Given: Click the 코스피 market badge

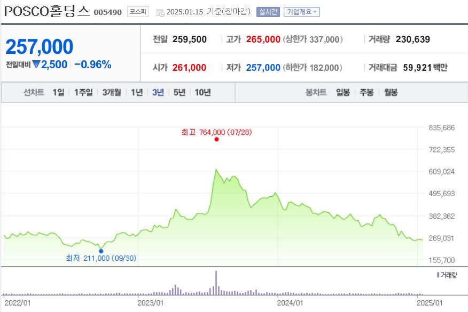Looking at the screenshot, I should pos(138,12).
